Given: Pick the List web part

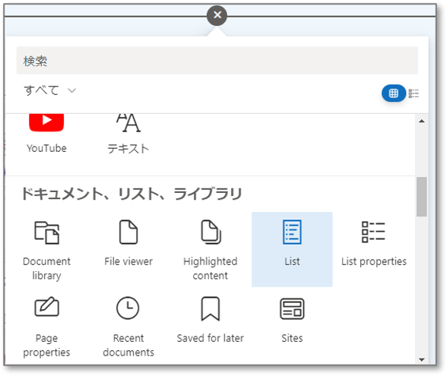Looking at the screenshot, I should tap(292, 249).
